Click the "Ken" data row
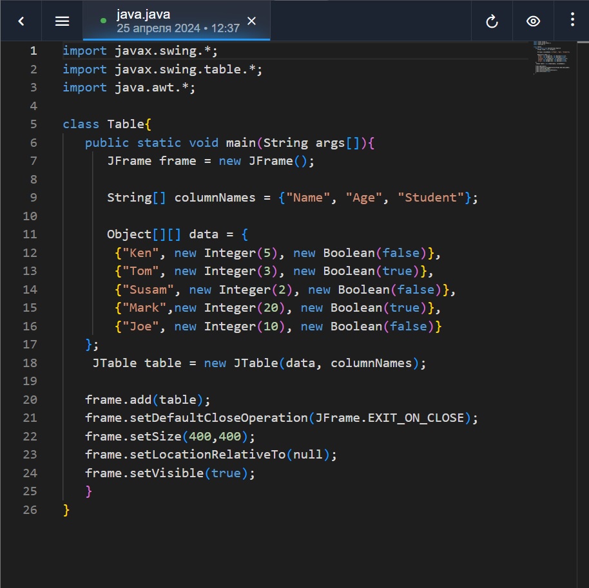This screenshot has width=589, height=588. click(278, 253)
